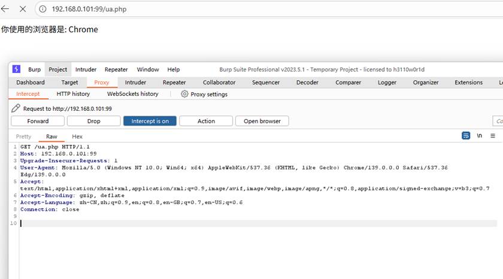The image size is (503, 279).
Task: Toggle the show non-printable characters \n icon
Action: [479, 136]
